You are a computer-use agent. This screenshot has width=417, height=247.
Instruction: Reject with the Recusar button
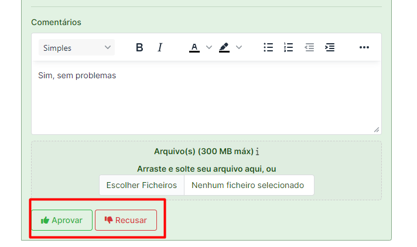pyautogui.click(x=126, y=220)
